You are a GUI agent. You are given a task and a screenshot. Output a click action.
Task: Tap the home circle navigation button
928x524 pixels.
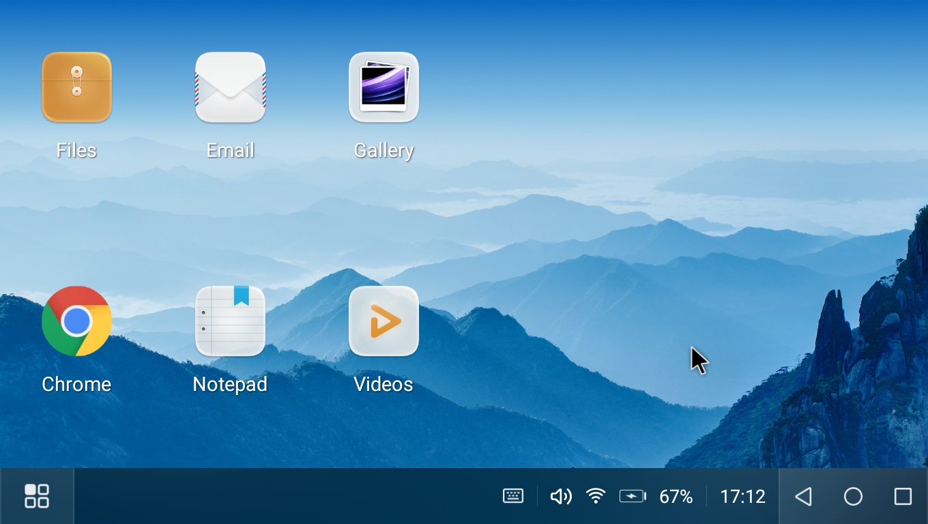(x=853, y=496)
